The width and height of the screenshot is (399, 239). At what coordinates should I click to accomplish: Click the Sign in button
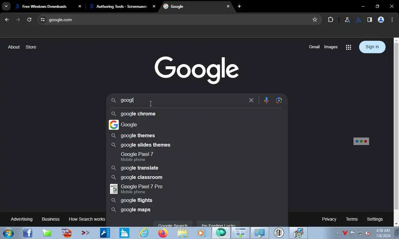[x=372, y=47]
